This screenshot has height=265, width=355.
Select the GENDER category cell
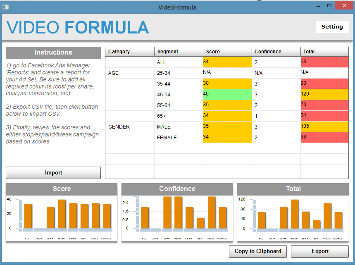tap(130, 127)
